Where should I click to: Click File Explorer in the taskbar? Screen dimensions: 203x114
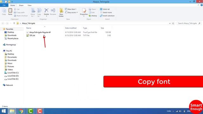click(x=12, y=111)
